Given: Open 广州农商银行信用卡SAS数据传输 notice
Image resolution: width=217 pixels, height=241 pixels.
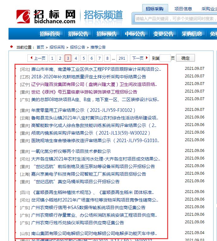Looking at the screenshot, I should tap(88, 208).
